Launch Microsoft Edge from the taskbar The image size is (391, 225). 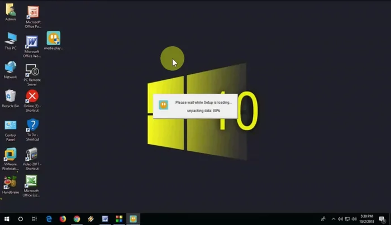tap(49, 219)
